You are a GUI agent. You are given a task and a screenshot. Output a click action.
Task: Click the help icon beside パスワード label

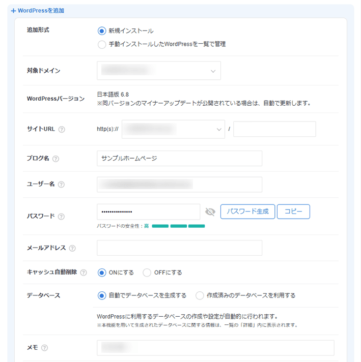(x=61, y=217)
